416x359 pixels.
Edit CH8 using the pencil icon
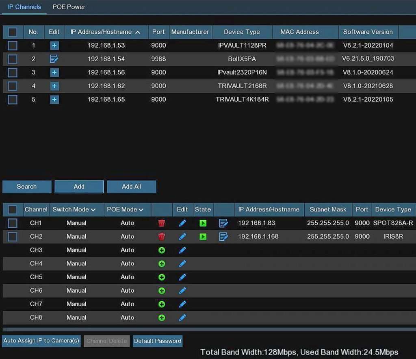click(x=182, y=318)
